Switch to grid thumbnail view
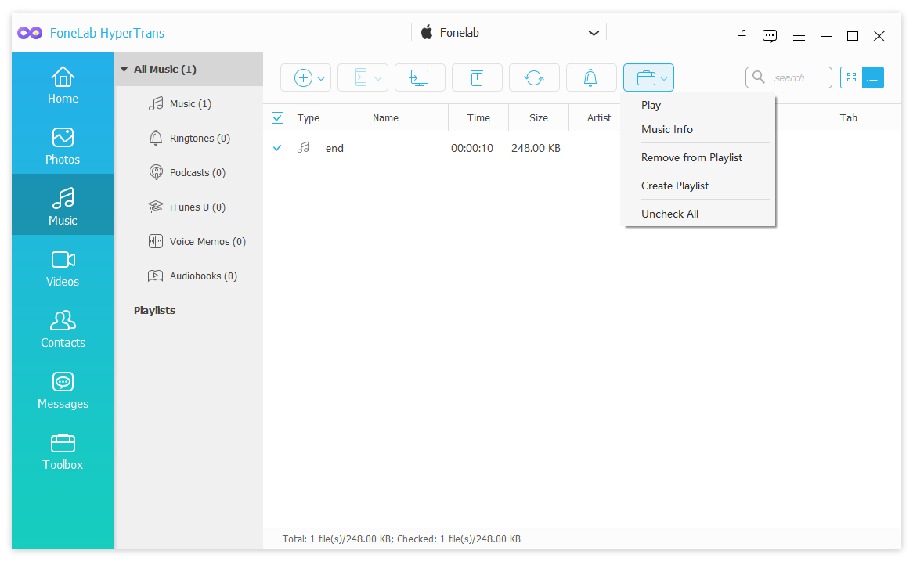Image resolution: width=913 pixels, height=562 pixels. (x=851, y=77)
